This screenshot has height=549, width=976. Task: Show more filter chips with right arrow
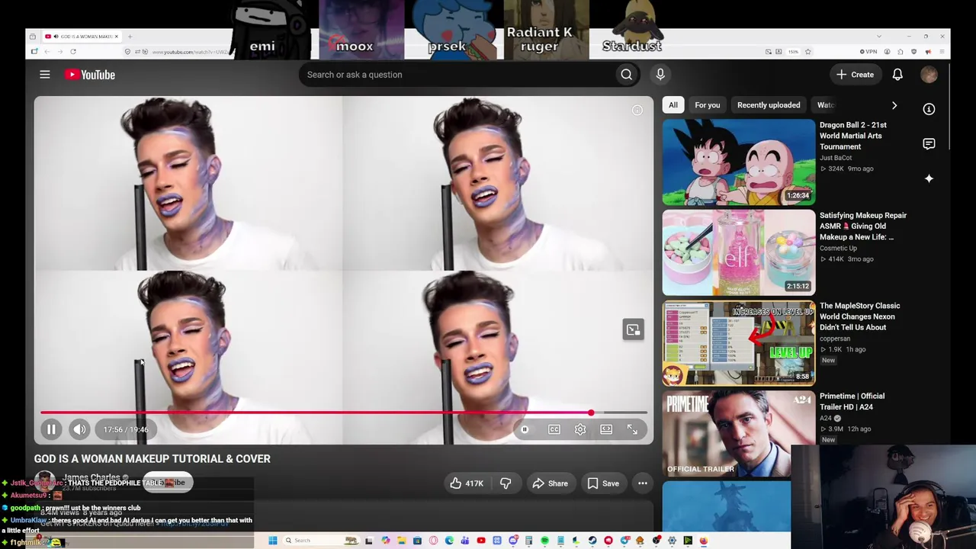(894, 105)
